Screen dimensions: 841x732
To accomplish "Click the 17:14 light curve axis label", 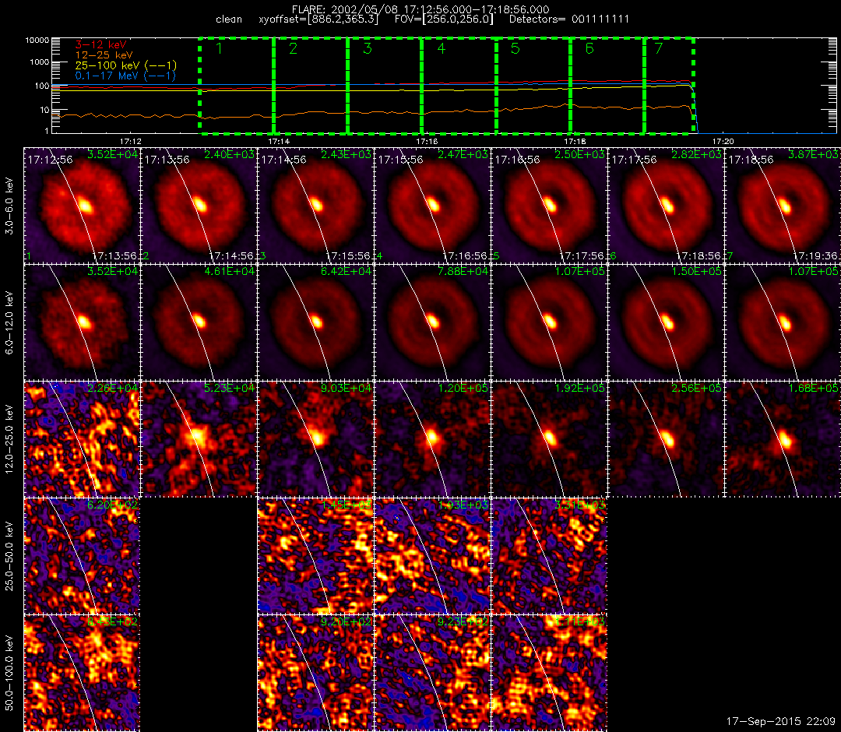I will (x=279, y=142).
